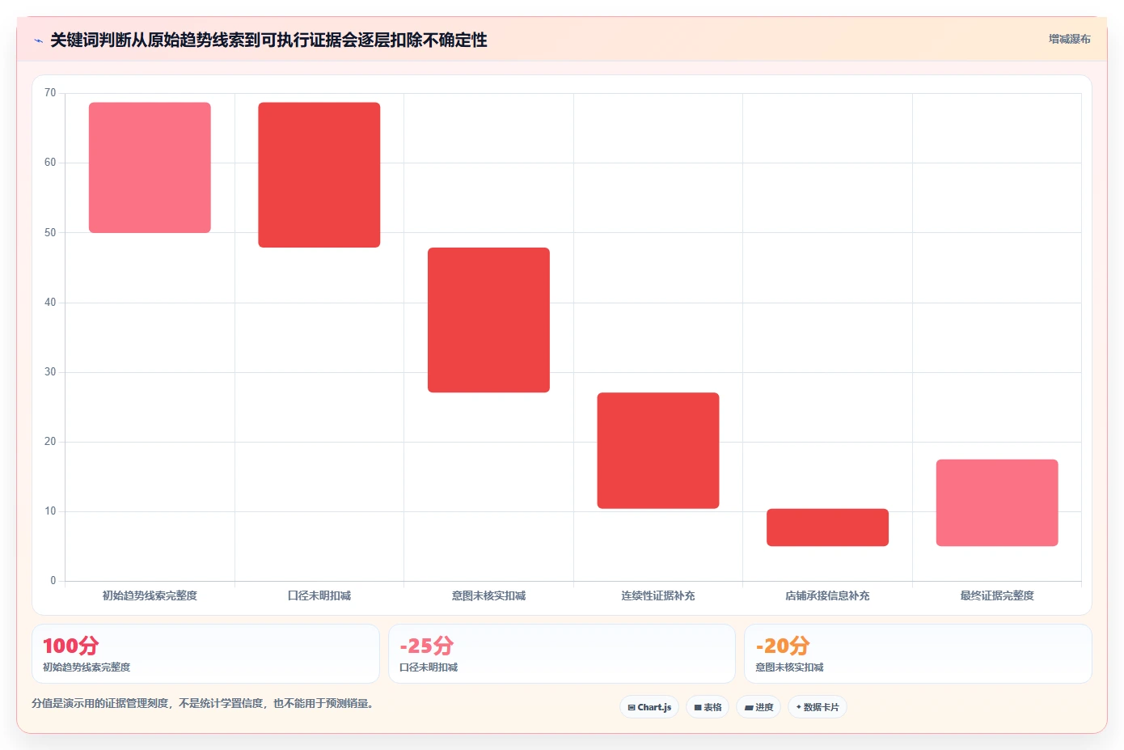Click the y-axis value 50
The height and width of the screenshot is (750, 1124).
50,233
